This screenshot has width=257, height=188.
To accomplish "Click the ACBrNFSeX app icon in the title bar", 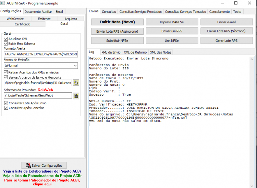I will [2, 3].
